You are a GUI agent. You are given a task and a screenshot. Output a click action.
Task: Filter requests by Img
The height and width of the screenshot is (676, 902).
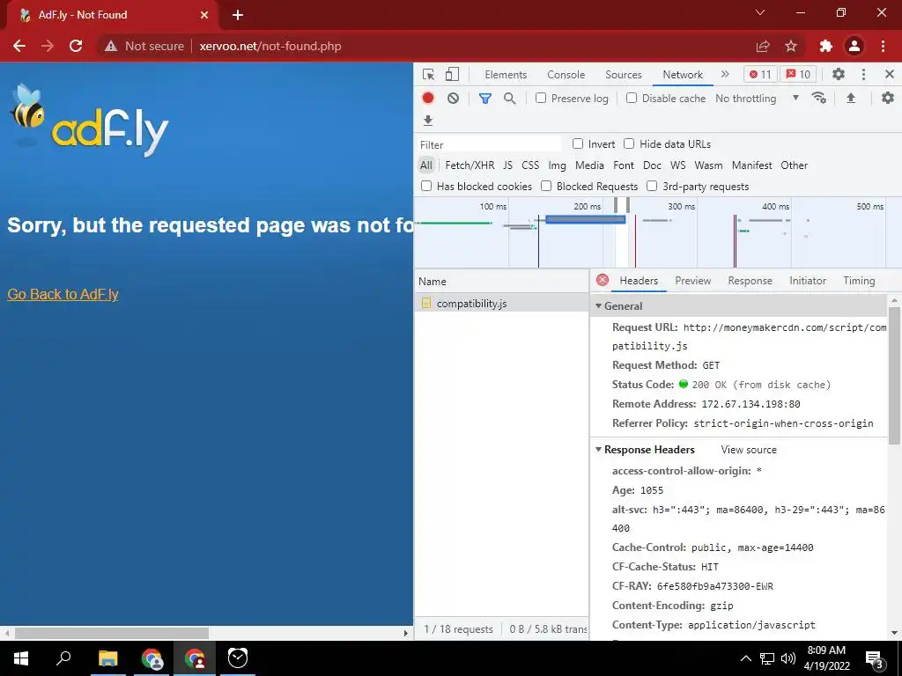tap(557, 165)
